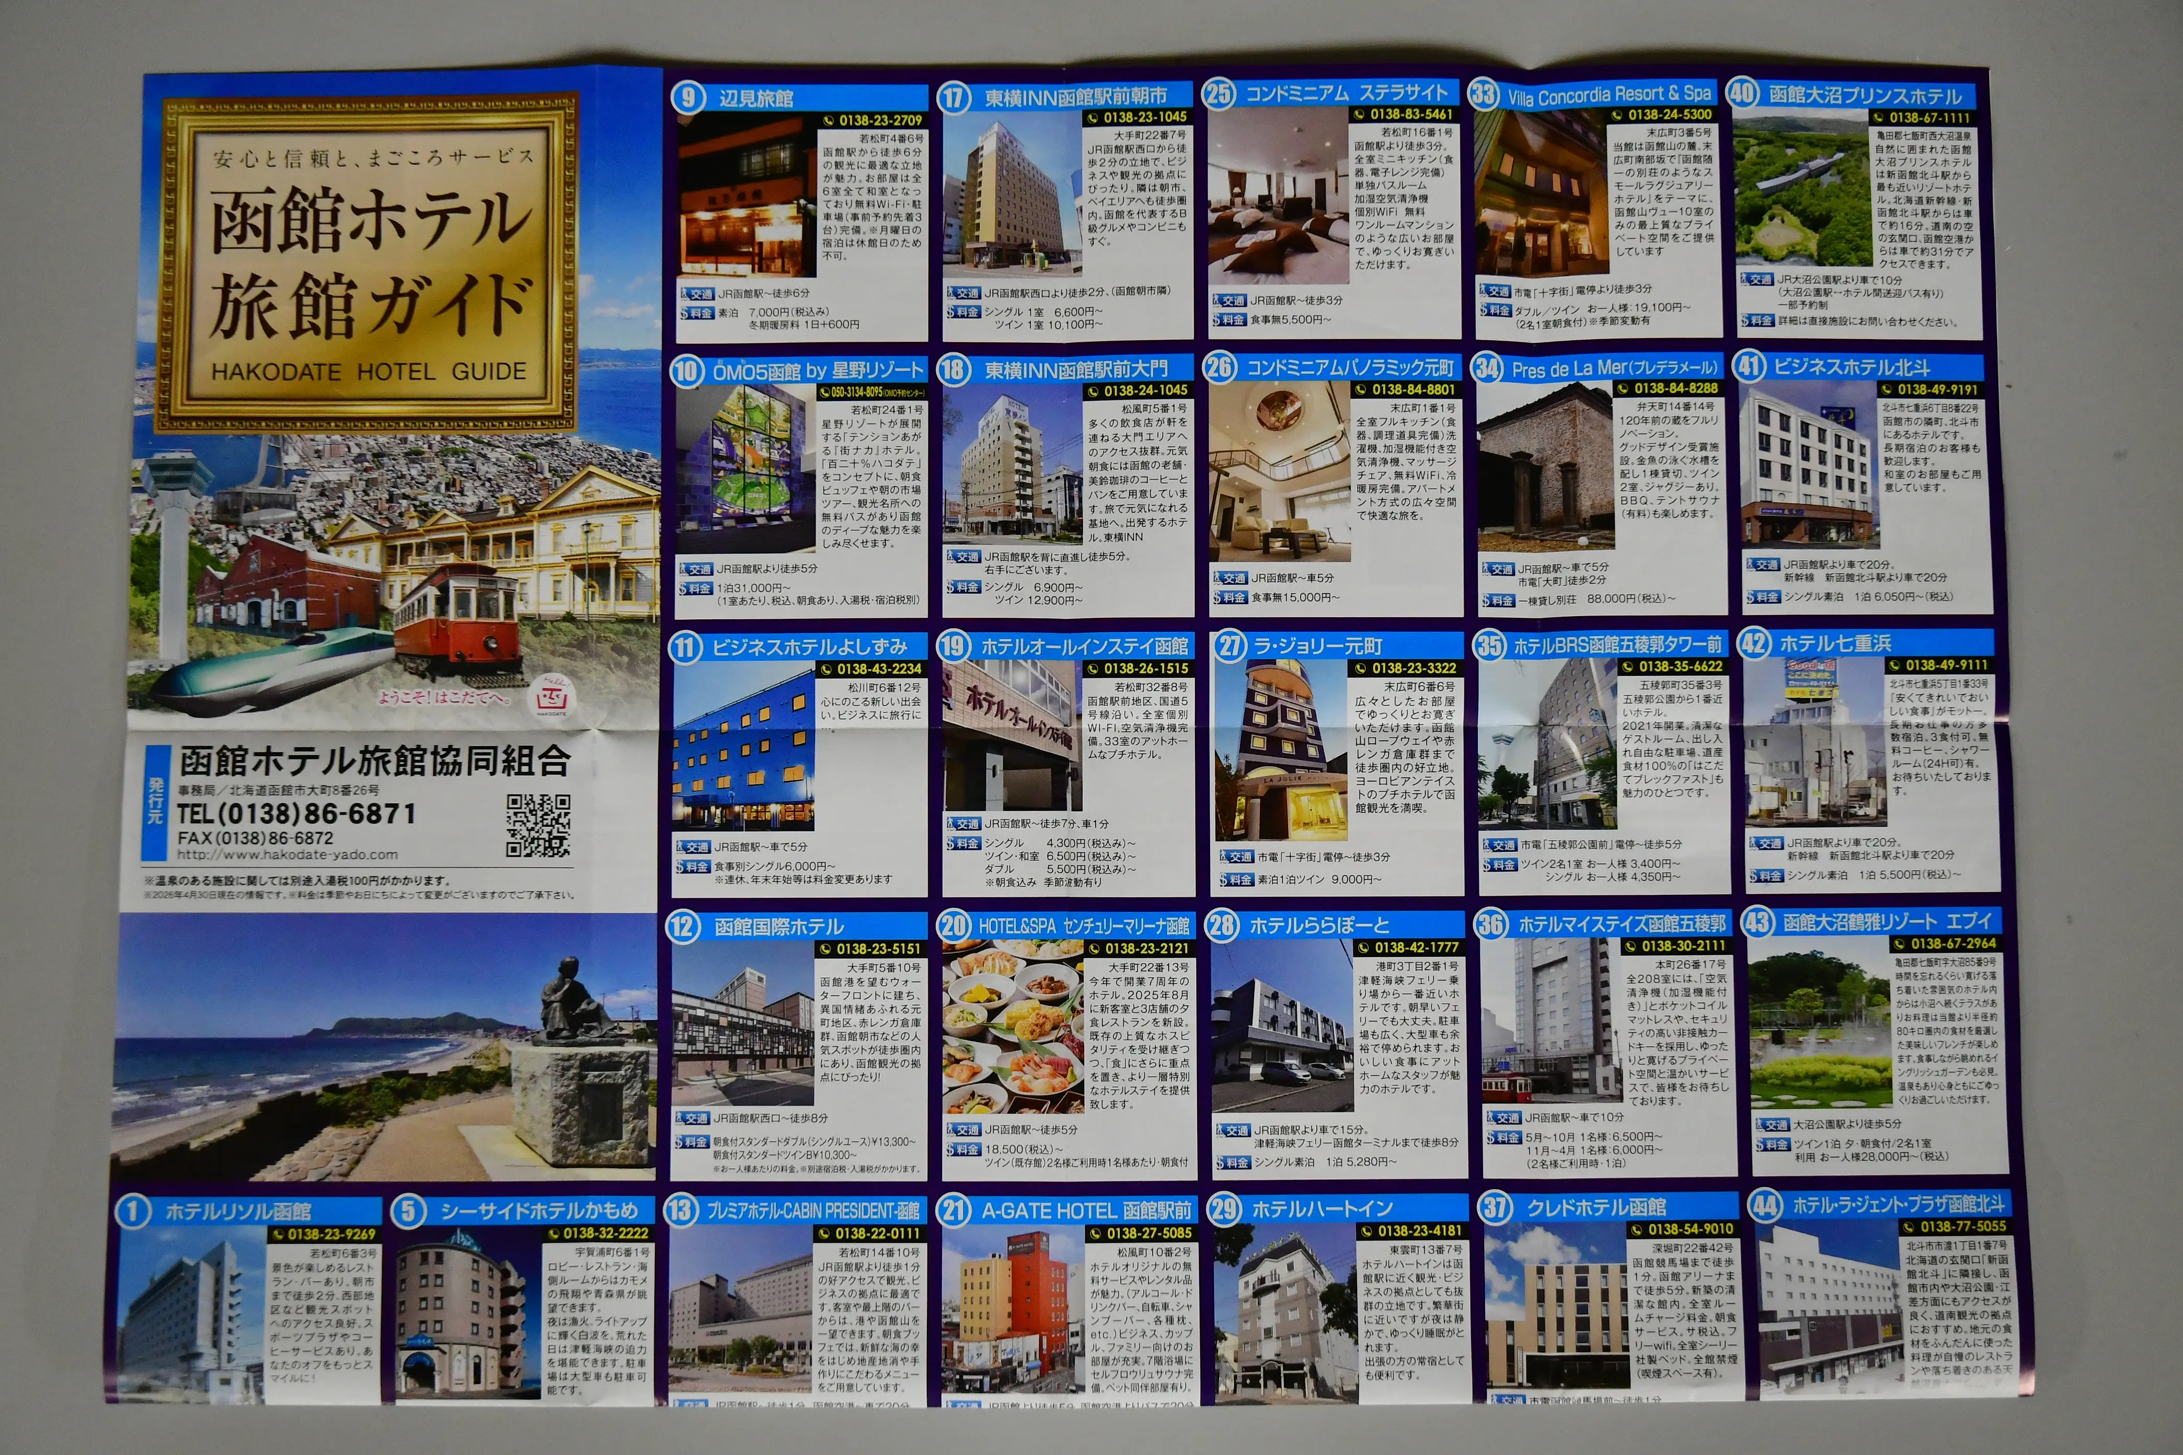Select the number 35 circle for ホテルBRS函館五稜郭タワー前
Image resolution: width=2183 pixels, height=1455 pixels.
point(1490,645)
